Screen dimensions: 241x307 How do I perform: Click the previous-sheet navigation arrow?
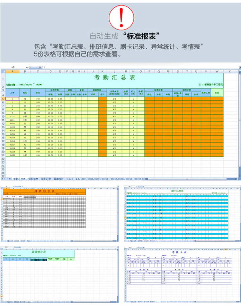(x=5, y=179)
